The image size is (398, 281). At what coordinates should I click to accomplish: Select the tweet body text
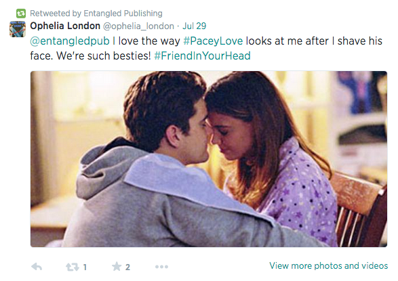click(x=206, y=48)
